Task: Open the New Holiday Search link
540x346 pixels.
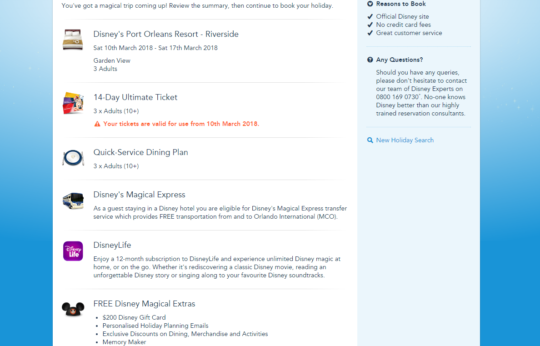Action: pos(405,140)
